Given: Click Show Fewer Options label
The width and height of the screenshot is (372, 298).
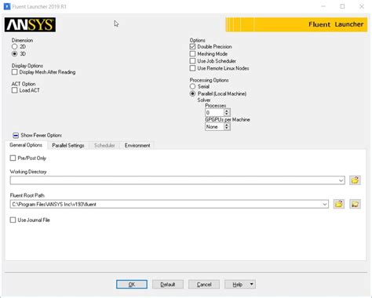Looking at the screenshot, I should [41, 135].
